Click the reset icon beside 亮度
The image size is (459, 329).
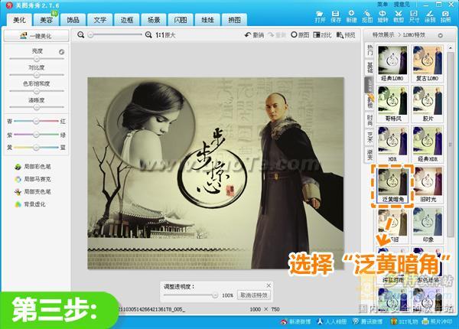click(61, 52)
